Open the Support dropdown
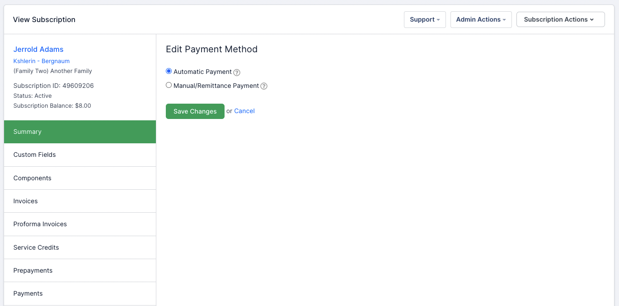This screenshot has height=306, width=619. [424, 19]
